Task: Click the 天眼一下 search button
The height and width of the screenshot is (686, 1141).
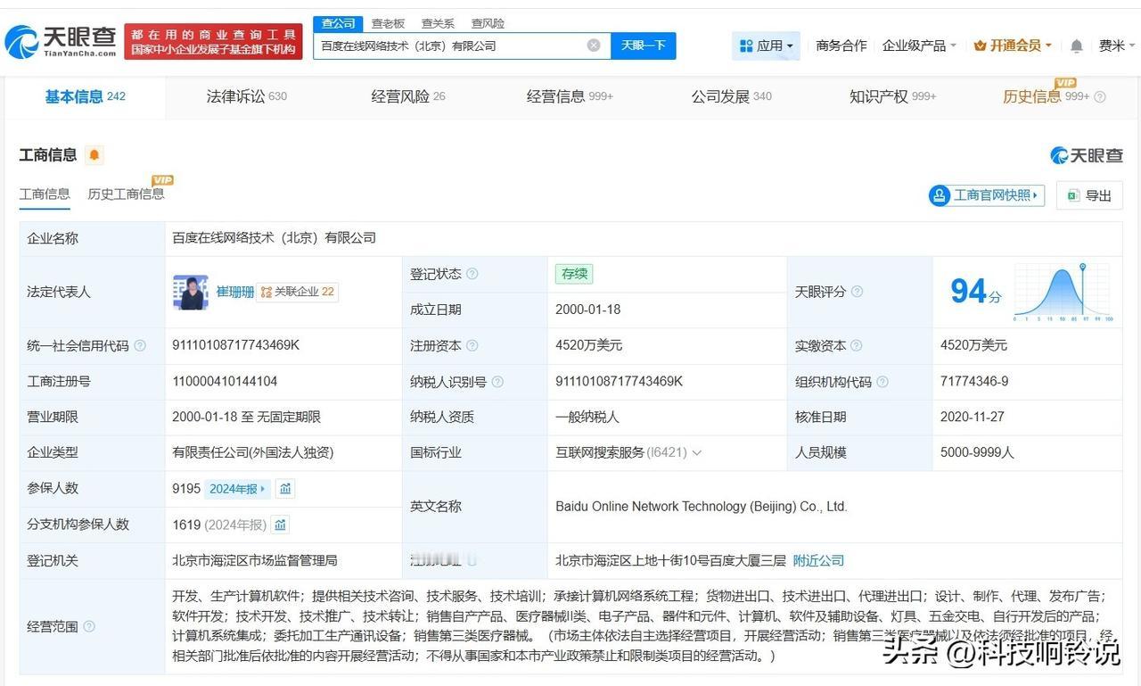Action: 643,45
